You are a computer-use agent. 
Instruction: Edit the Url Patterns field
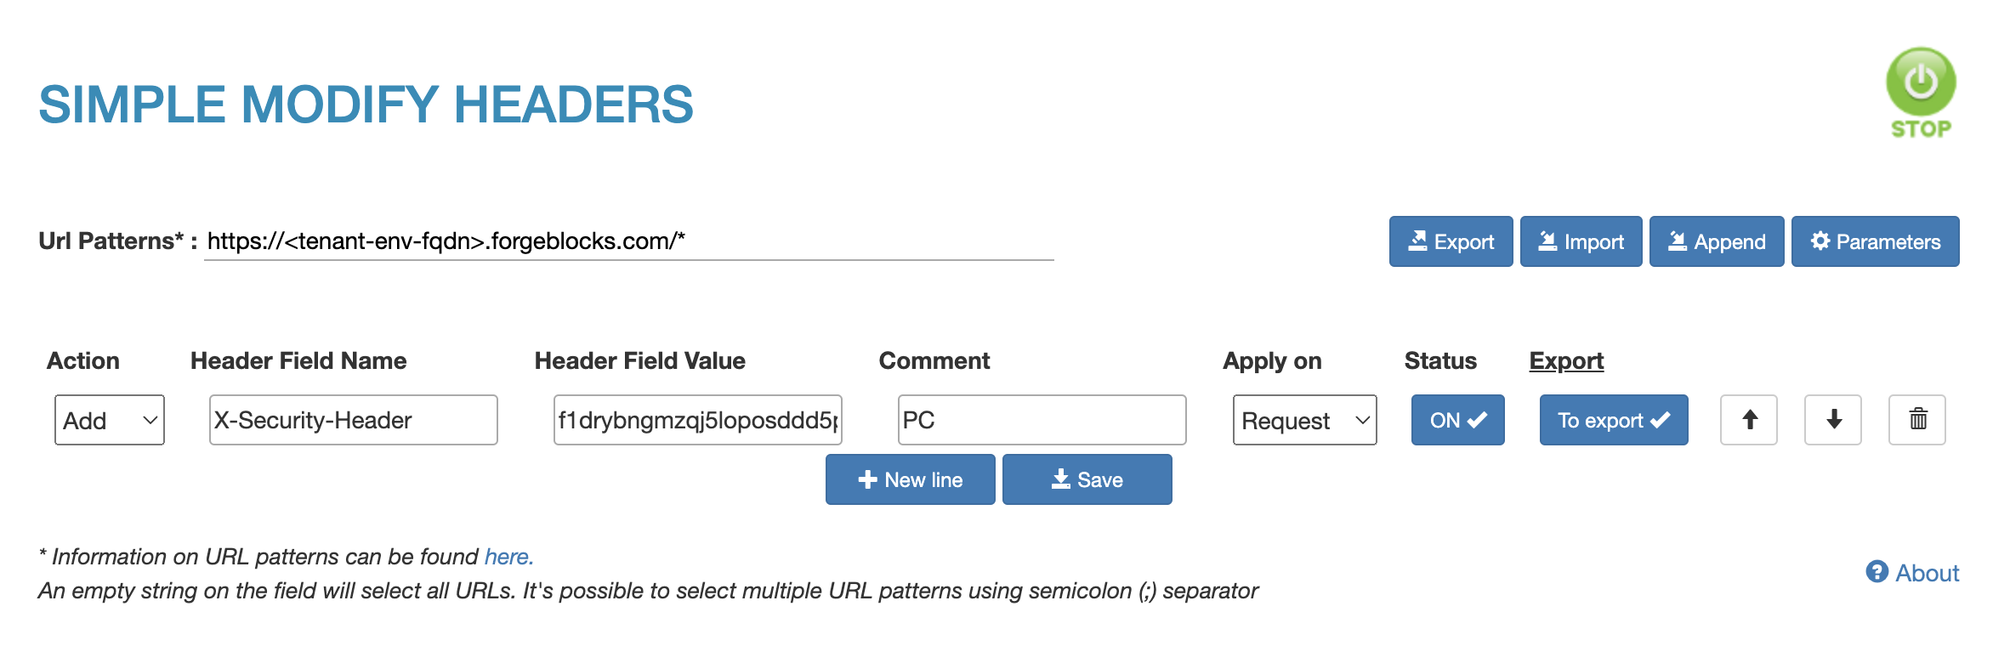pyautogui.click(x=629, y=241)
